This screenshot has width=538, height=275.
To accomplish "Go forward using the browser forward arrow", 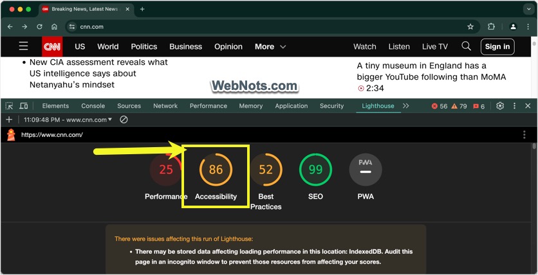I will click(x=24, y=27).
